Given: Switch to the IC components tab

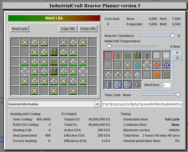Looking at the screenshot, I should (177, 53).
